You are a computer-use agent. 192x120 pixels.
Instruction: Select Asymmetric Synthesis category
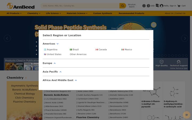click(x=25, y=86)
